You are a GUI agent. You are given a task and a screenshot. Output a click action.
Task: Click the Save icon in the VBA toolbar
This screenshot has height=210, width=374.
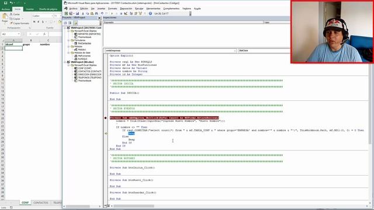click(77, 13)
